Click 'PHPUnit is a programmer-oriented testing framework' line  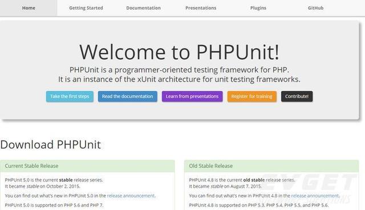pos(179,70)
